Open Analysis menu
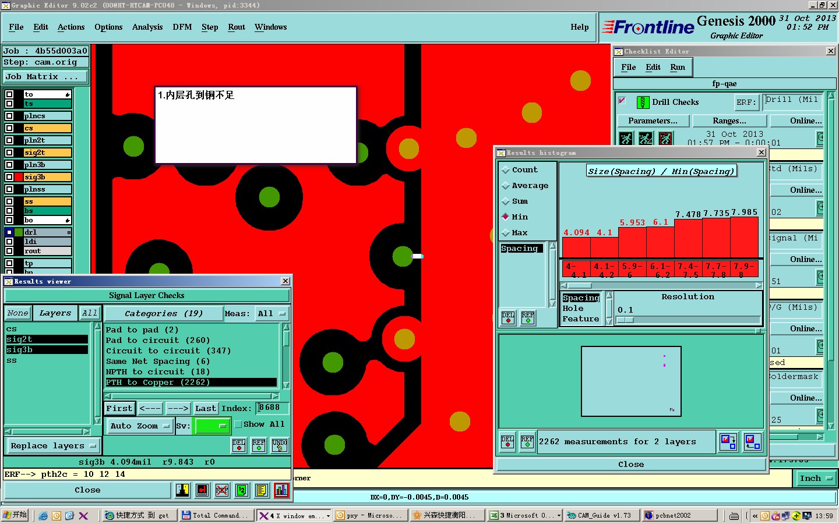 tap(147, 27)
